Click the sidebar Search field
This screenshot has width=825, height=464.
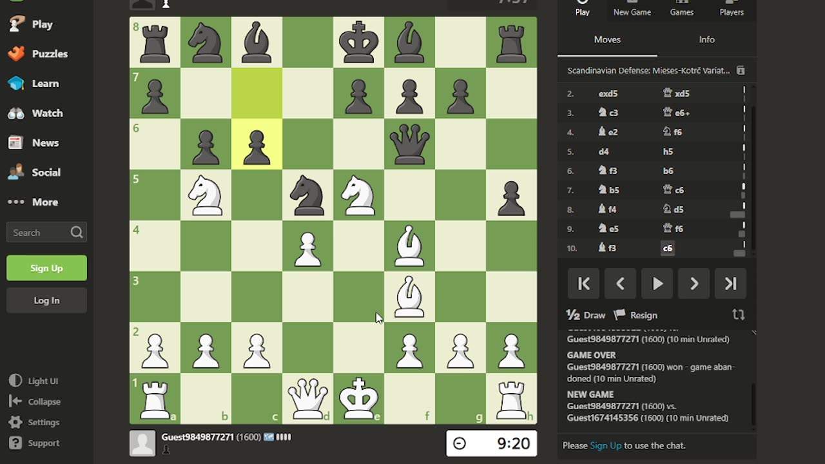(x=46, y=233)
